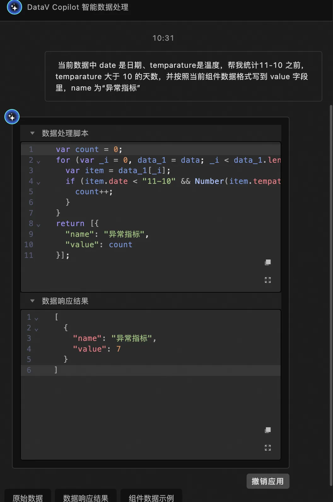The height and width of the screenshot is (502, 333).
Task: Switch to the 原始数据 tab
Action: point(28,498)
